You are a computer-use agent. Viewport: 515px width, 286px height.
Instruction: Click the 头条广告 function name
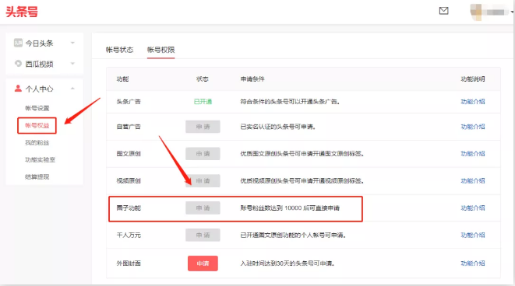[x=129, y=102]
